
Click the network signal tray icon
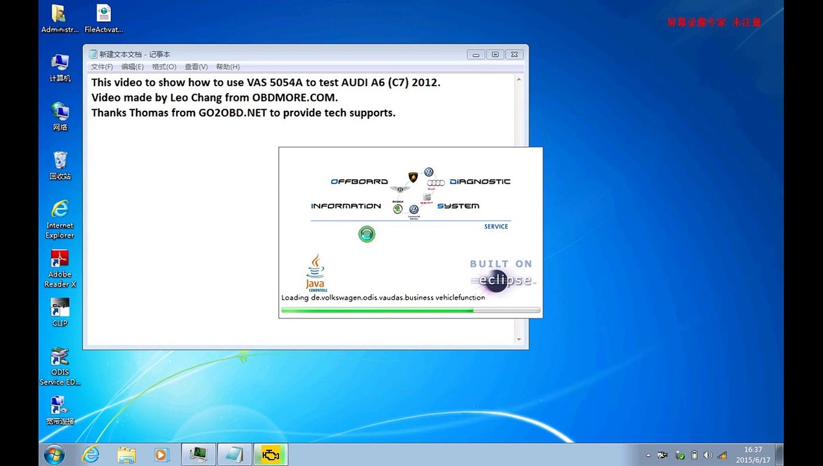tap(723, 455)
